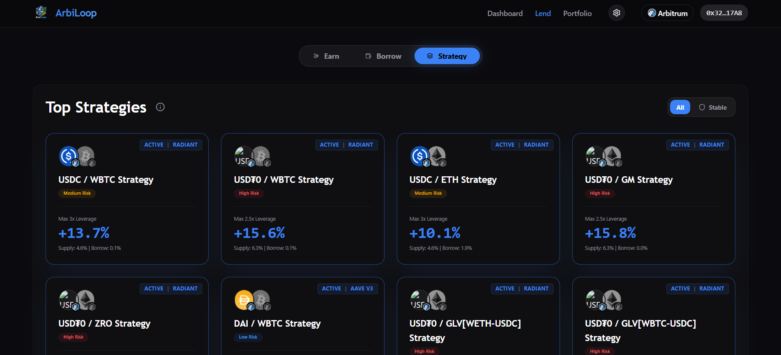The height and width of the screenshot is (355, 781).
Task: Open the Arbitrum network selector
Action: 667,13
